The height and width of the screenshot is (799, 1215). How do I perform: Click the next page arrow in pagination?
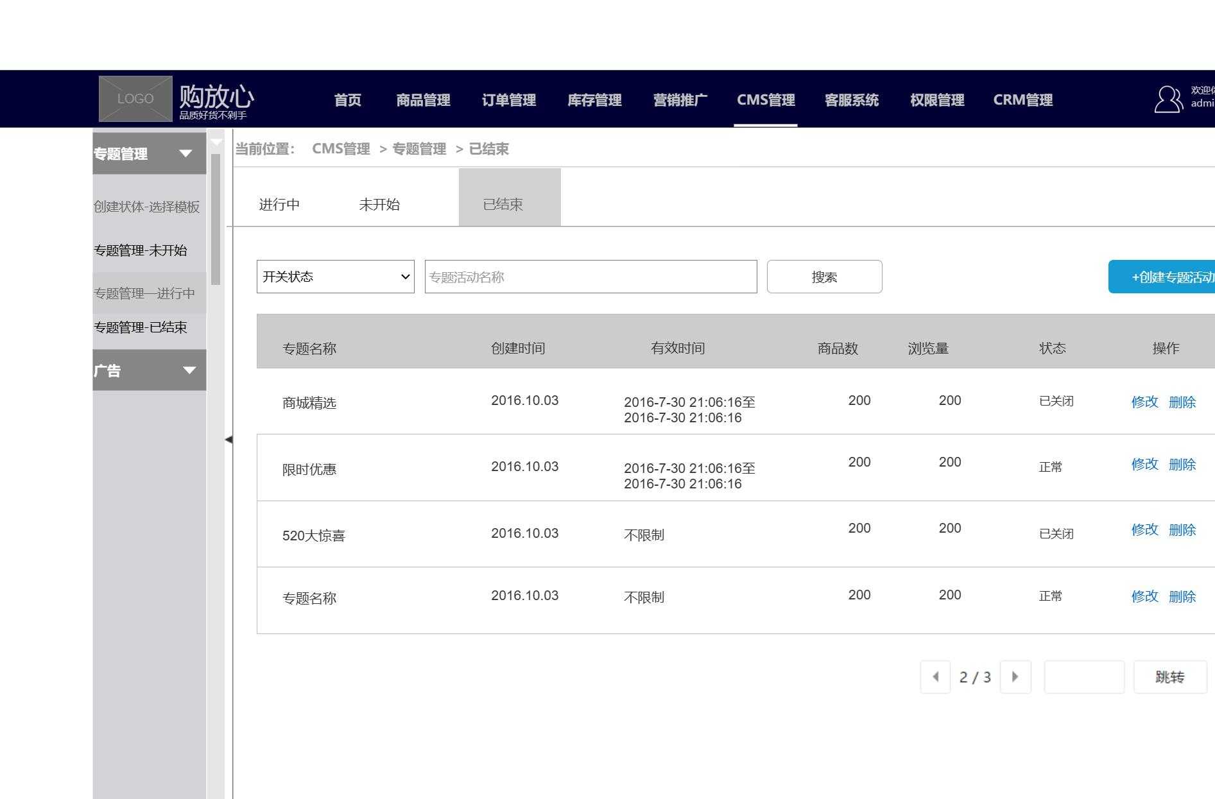coord(1015,676)
